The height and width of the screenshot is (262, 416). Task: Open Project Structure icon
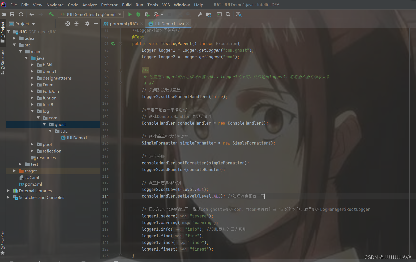coord(208,14)
